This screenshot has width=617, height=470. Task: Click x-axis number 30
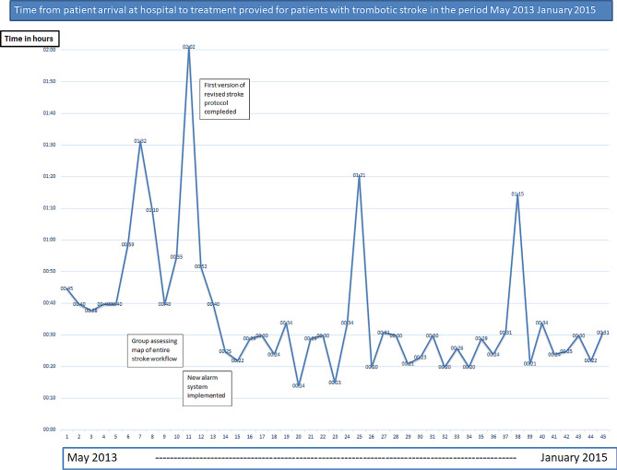pos(420,437)
